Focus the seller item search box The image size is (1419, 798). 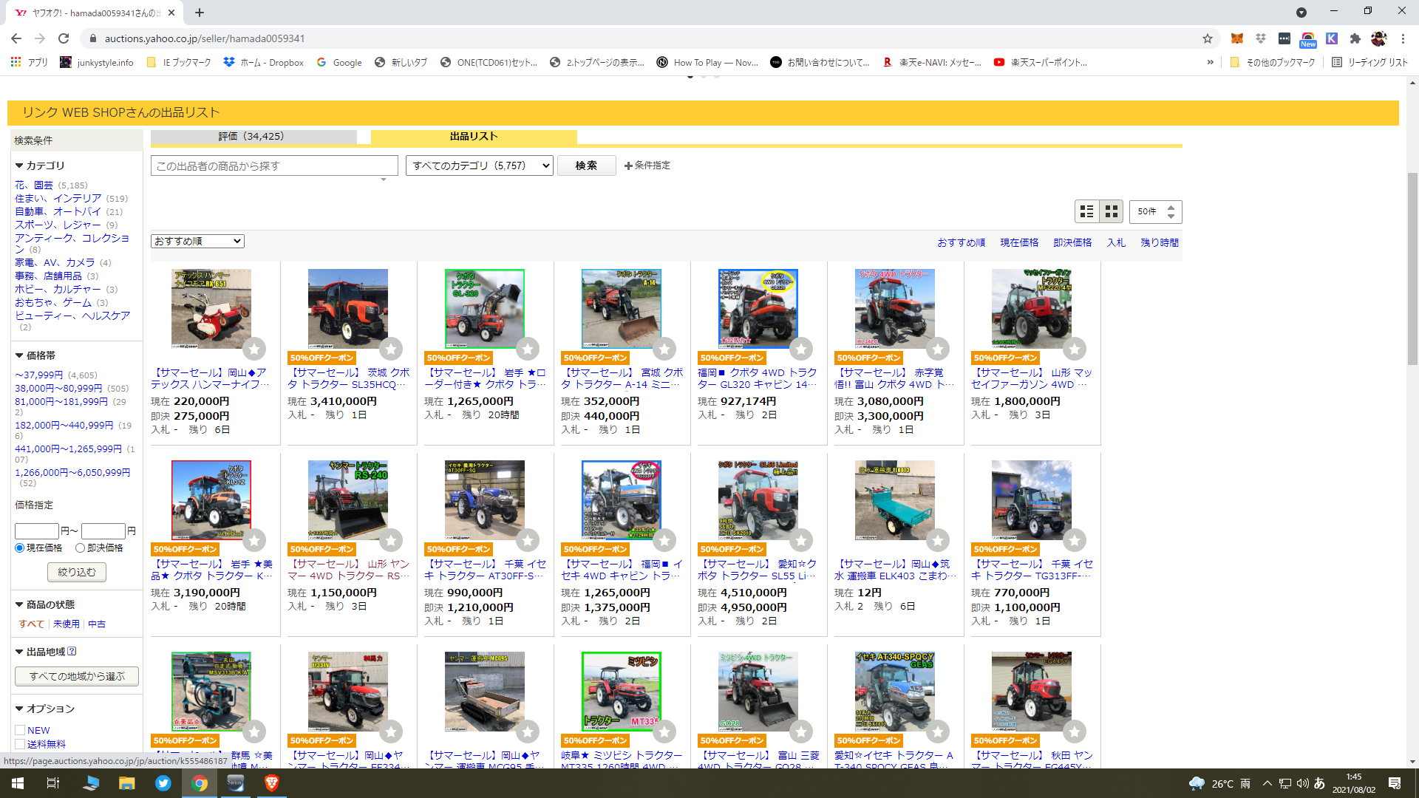click(x=274, y=166)
